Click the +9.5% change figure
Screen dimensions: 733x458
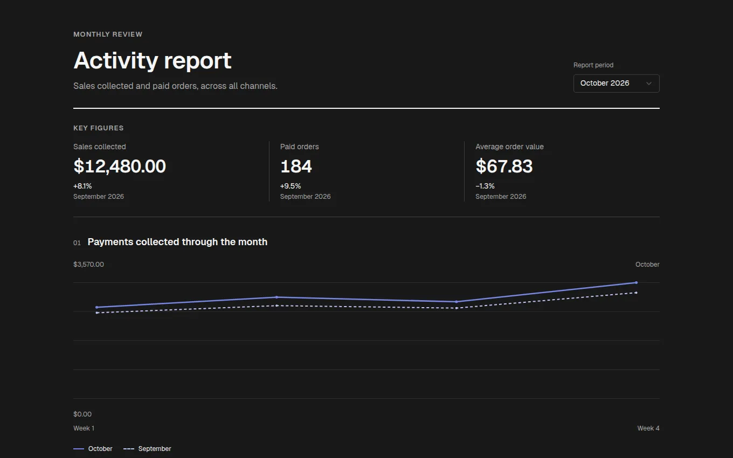291,186
